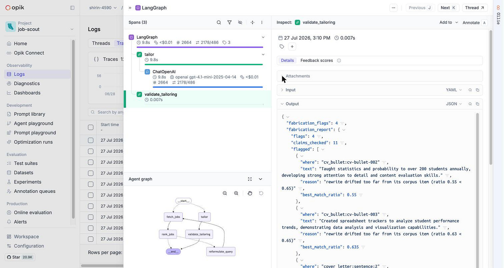Open the spans filter funnel icon

229,22
